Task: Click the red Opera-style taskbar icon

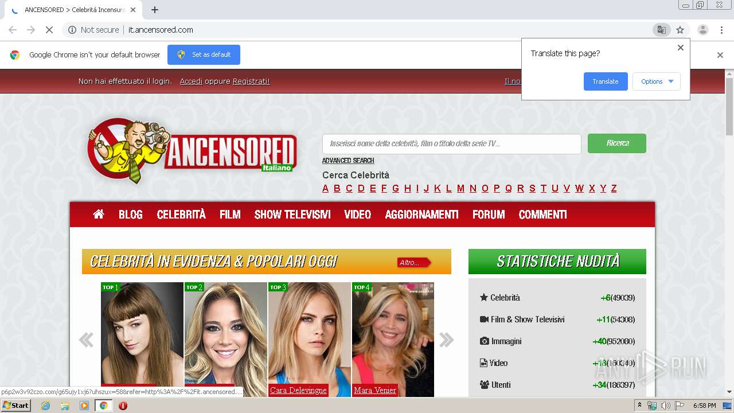Action: (x=123, y=406)
